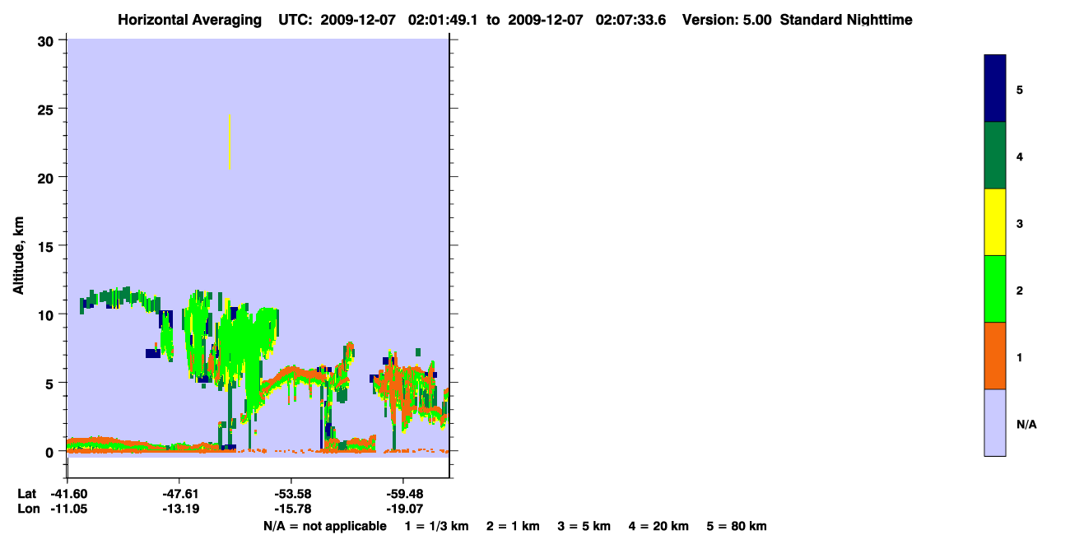The image size is (1070, 549).
Task: Click the end time '02:07:33.6'
Action: point(630,20)
